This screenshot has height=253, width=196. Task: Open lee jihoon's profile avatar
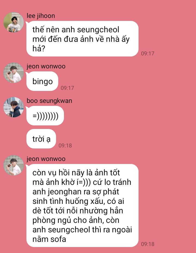pos(14,22)
